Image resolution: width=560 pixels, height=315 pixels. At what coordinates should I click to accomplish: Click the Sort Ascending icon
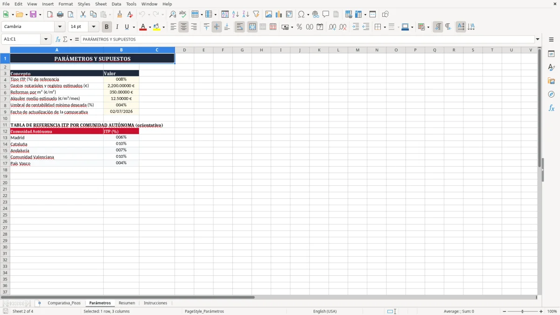pos(235,14)
